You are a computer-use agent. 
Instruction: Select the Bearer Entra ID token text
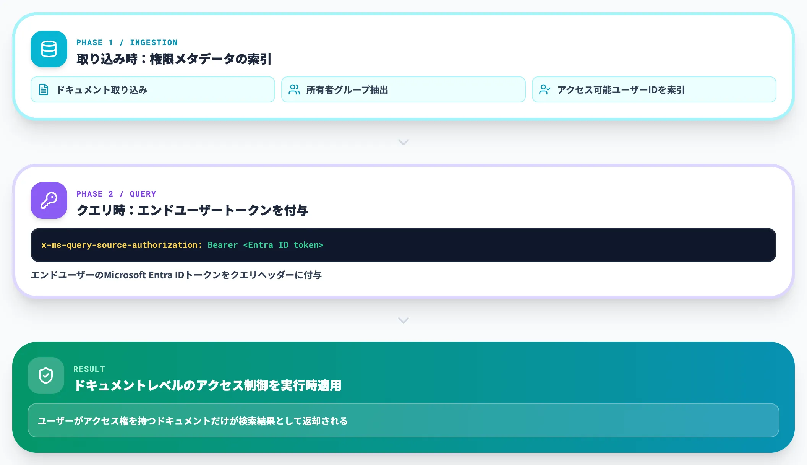[x=266, y=245]
